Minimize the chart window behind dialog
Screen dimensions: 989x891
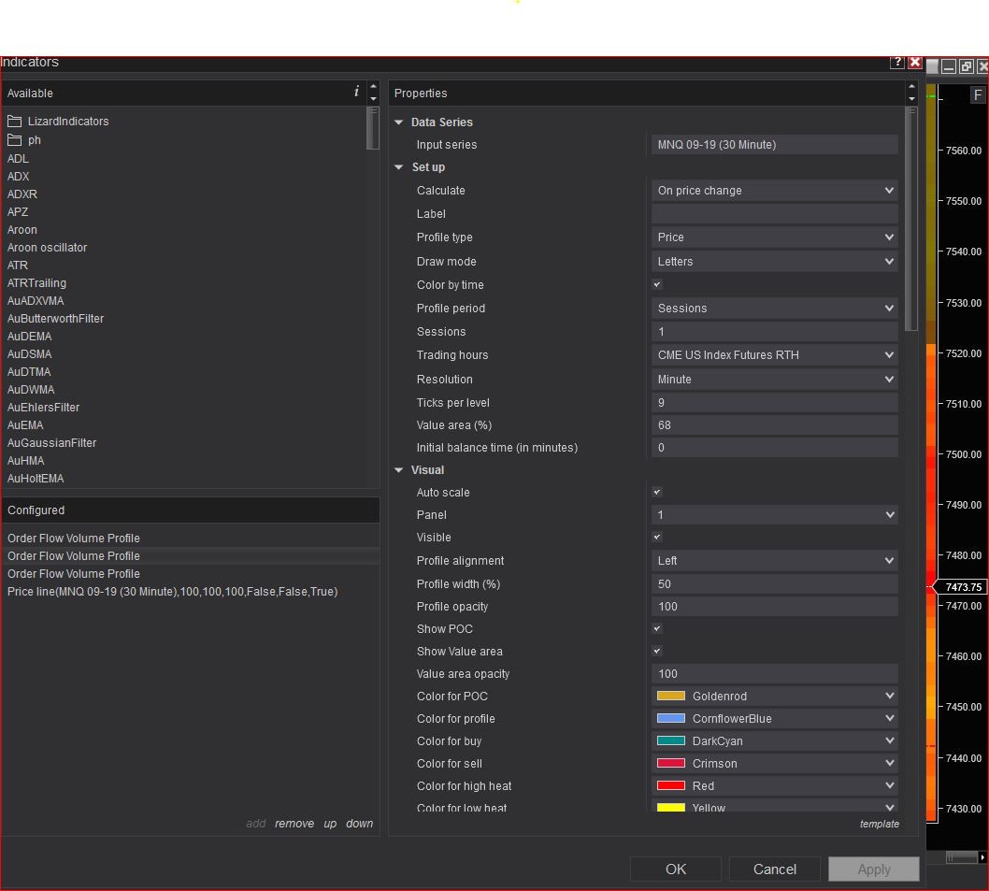tap(949, 66)
